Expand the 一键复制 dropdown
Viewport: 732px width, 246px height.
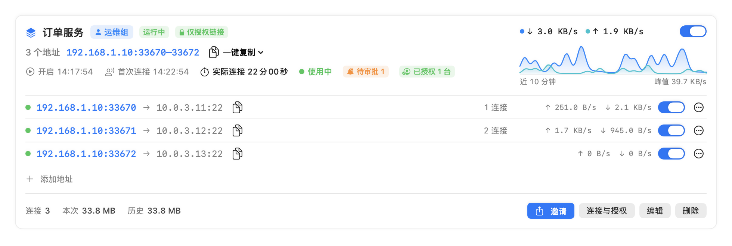243,52
